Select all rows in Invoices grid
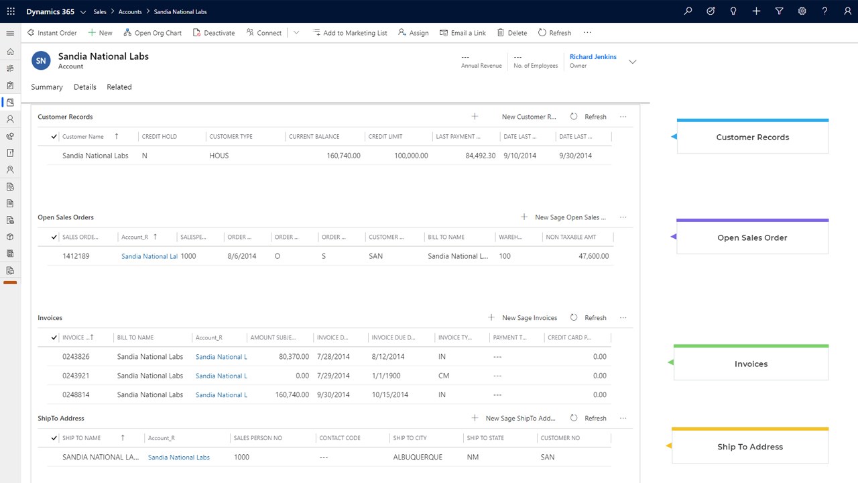Viewport: 858px width, 483px height. [x=54, y=337]
